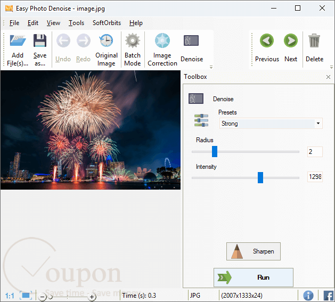Close the Toolbox panel

[329, 77]
